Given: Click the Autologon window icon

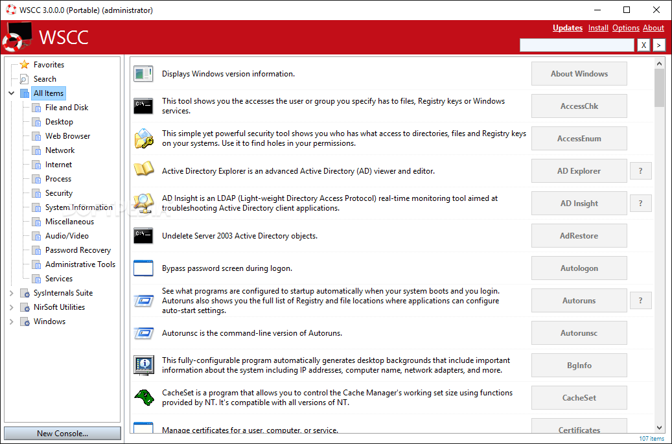Looking at the screenshot, I should pyautogui.click(x=143, y=268).
